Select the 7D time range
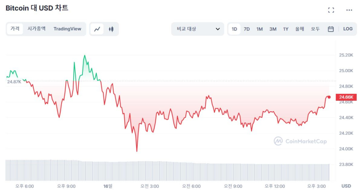This screenshot has height=190, width=360. point(247,29)
